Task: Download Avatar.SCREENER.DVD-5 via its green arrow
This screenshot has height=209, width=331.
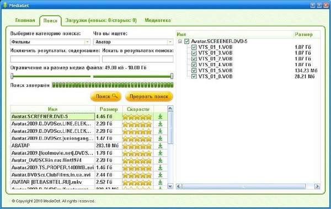Action: pos(160,116)
